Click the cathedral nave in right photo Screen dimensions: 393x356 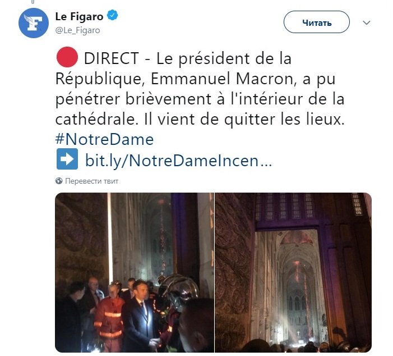pyautogui.click(x=291, y=287)
